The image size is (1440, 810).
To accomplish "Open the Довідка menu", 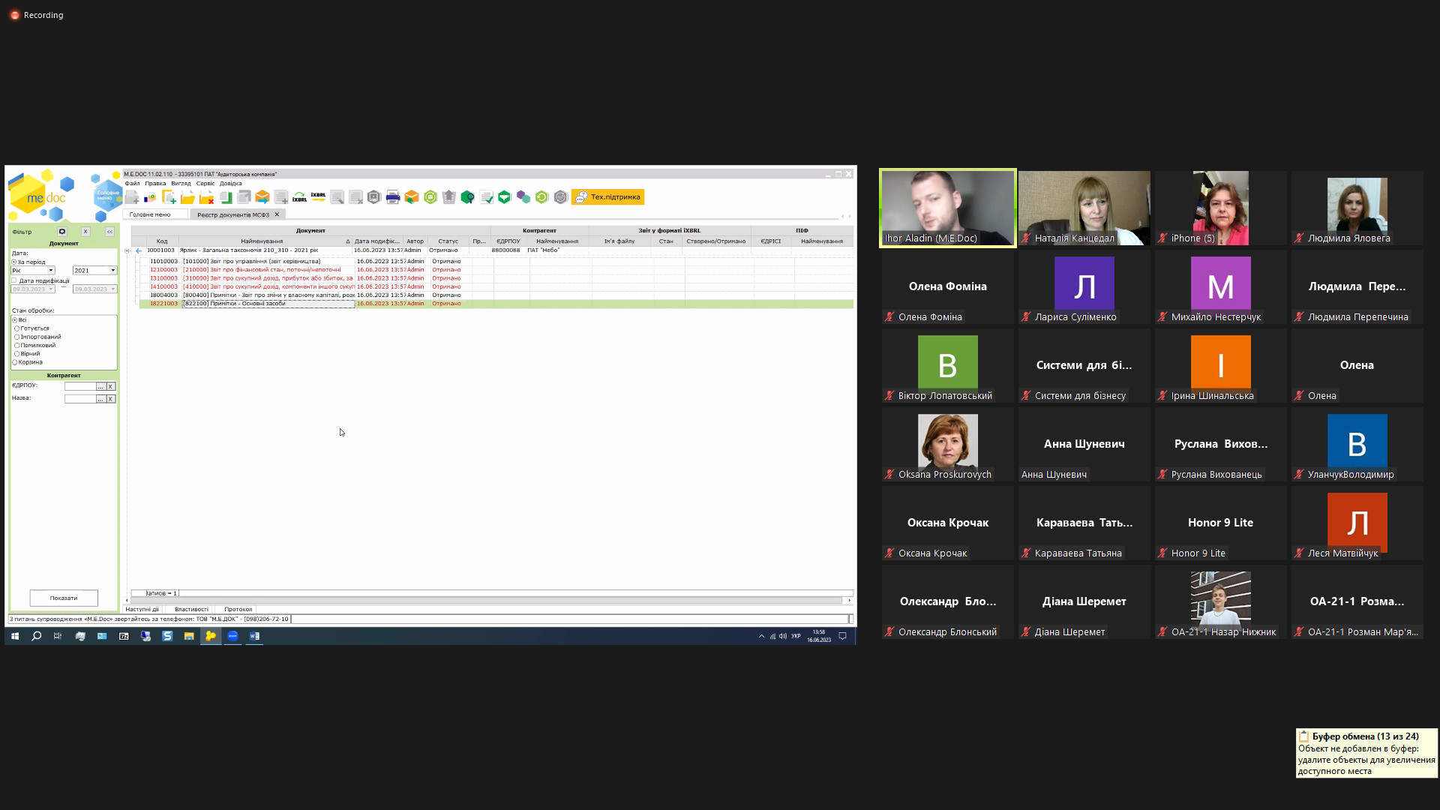I will click(x=231, y=184).
